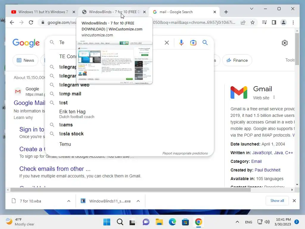The height and width of the screenshot is (229, 305).
Task: Filter results by News
Action: point(25,60)
